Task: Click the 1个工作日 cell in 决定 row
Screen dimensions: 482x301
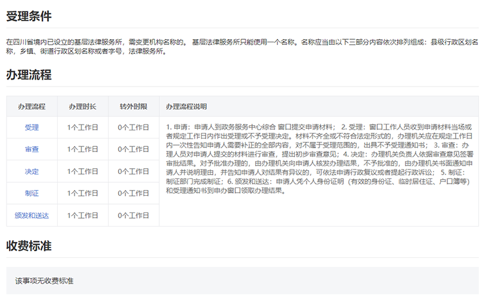Action: (82, 171)
